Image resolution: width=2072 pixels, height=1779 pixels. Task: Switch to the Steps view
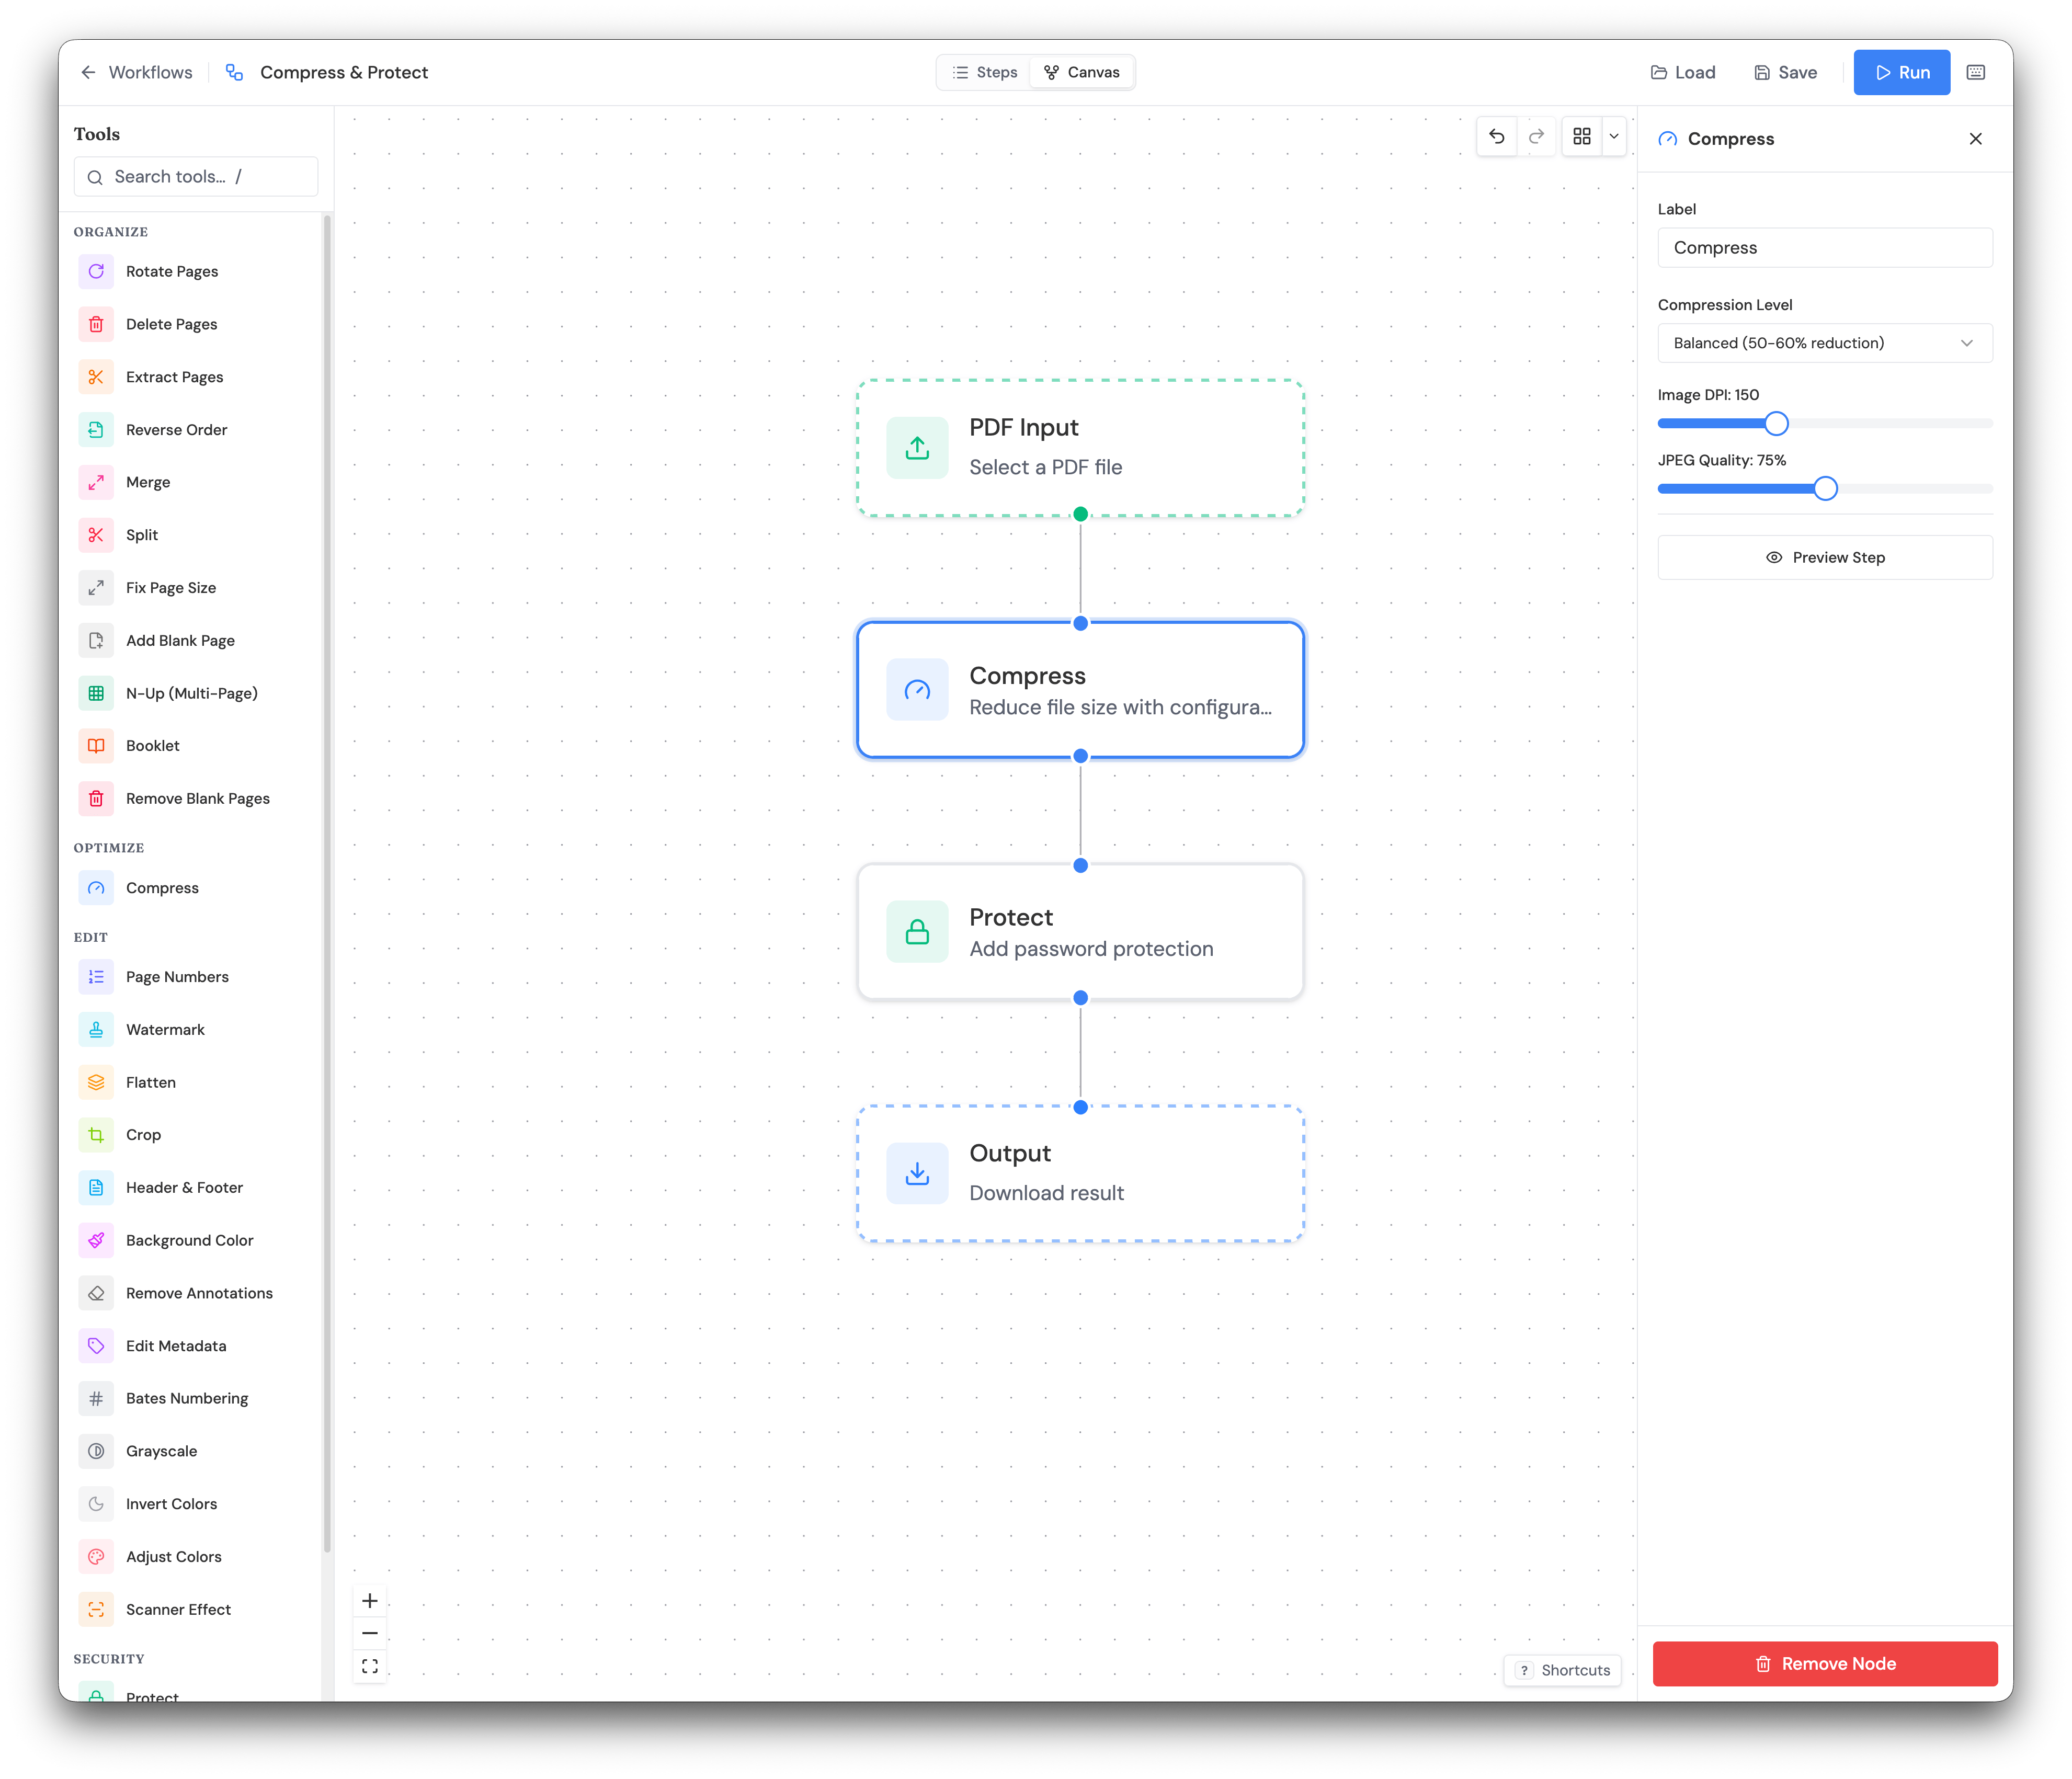click(984, 72)
